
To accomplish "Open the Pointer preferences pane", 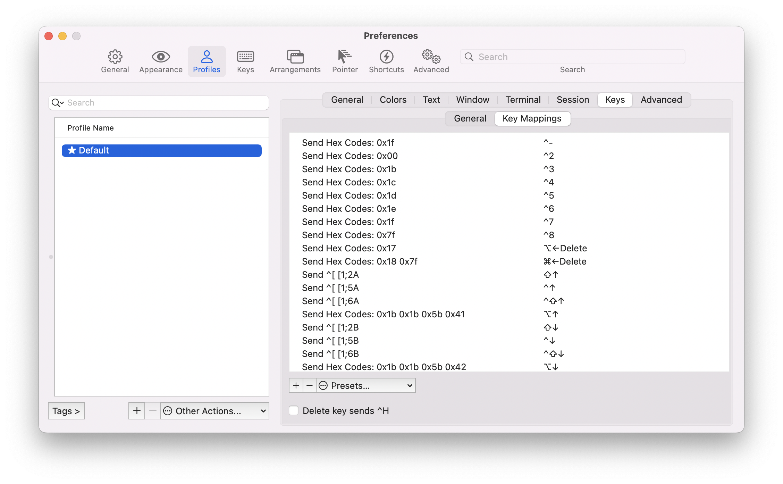I will pyautogui.click(x=345, y=61).
